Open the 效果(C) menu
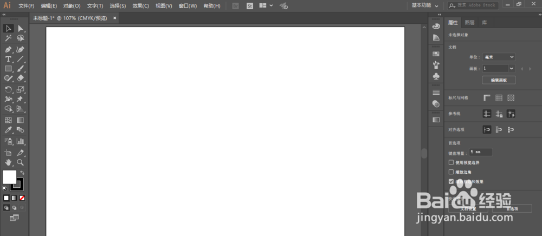The height and width of the screenshot is (236, 542). pyautogui.click(x=141, y=6)
